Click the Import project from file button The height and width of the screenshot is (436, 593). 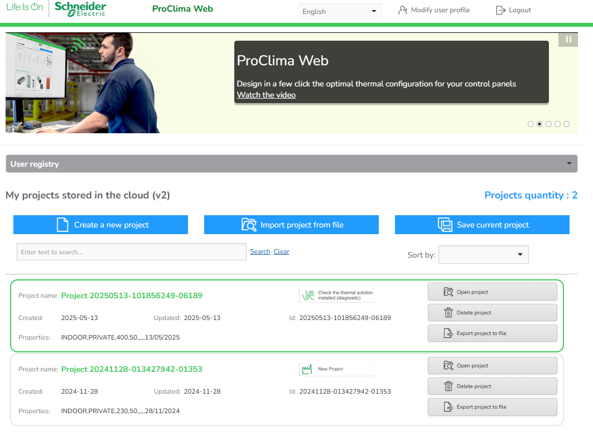pos(291,225)
